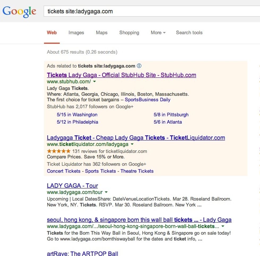Open the ladygaga.com/tour URL dropdown arrow
Screen dimensions: 260x256
tap(106, 192)
